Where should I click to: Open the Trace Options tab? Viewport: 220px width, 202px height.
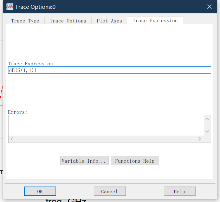pos(68,21)
